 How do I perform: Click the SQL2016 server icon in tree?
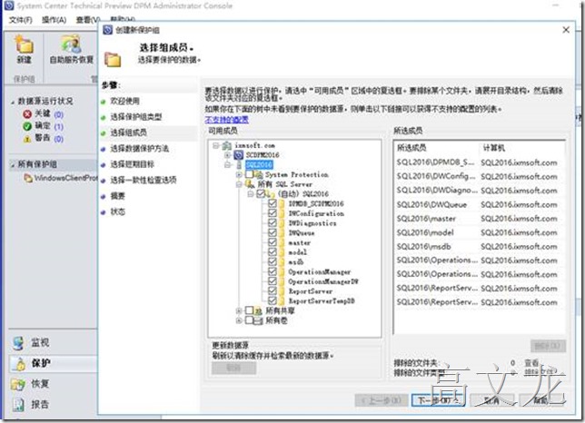[x=239, y=164]
